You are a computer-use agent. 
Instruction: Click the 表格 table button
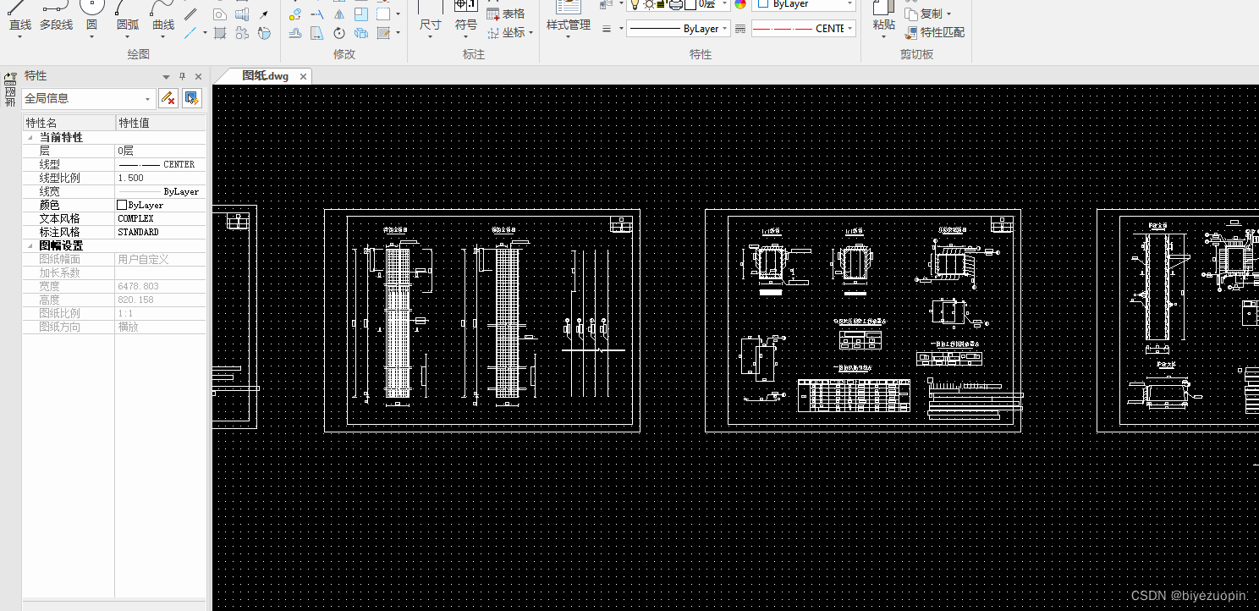coord(506,14)
